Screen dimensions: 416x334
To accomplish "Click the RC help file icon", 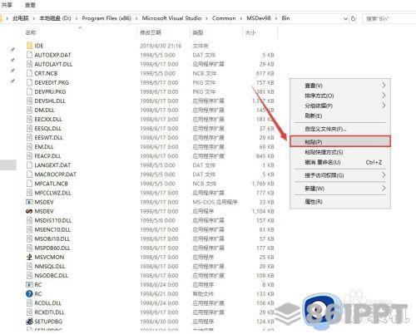I will point(29,293).
